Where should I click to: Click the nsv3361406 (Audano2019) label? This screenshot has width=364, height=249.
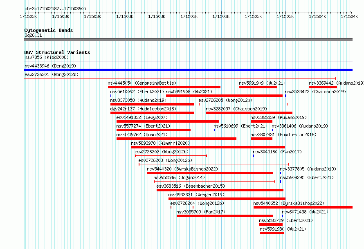[300, 126]
